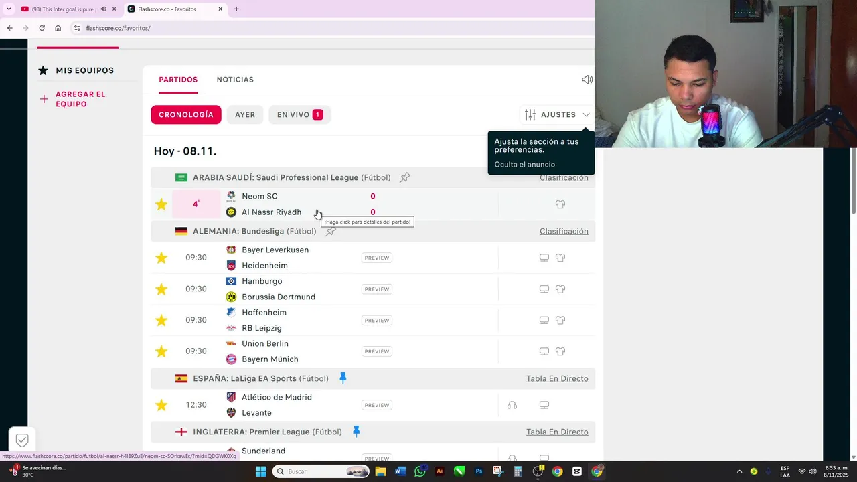The width and height of the screenshot is (857, 482).
Task: Click TV icon for Hoffenheim vs RB Leipzig
Action: coord(544,320)
